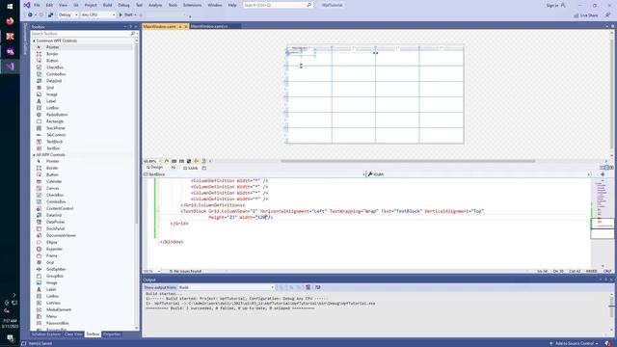Select the Image control in Common WPF Controls

click(x=51, y=94)
